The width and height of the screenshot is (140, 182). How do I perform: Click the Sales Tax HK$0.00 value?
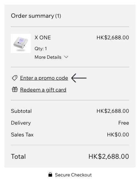point(118,135)
